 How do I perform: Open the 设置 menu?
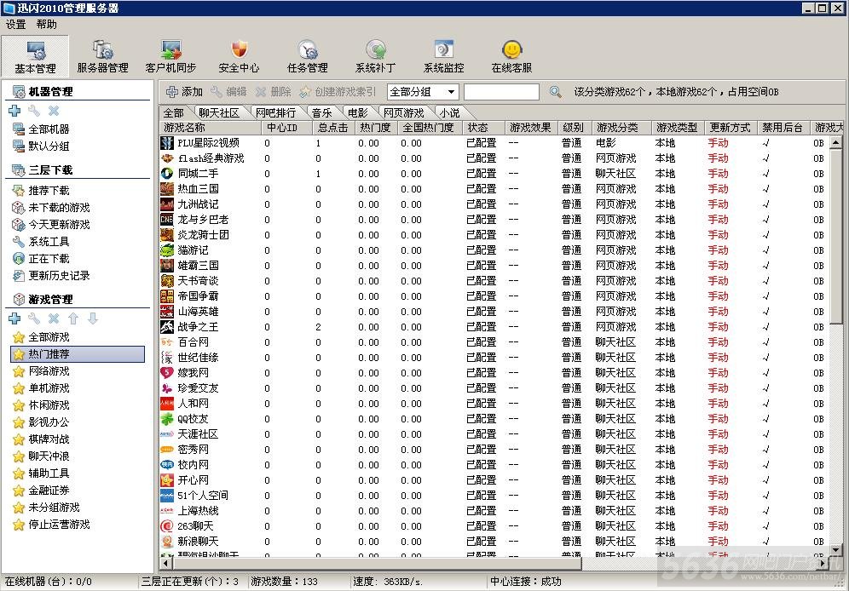[15, 25]
